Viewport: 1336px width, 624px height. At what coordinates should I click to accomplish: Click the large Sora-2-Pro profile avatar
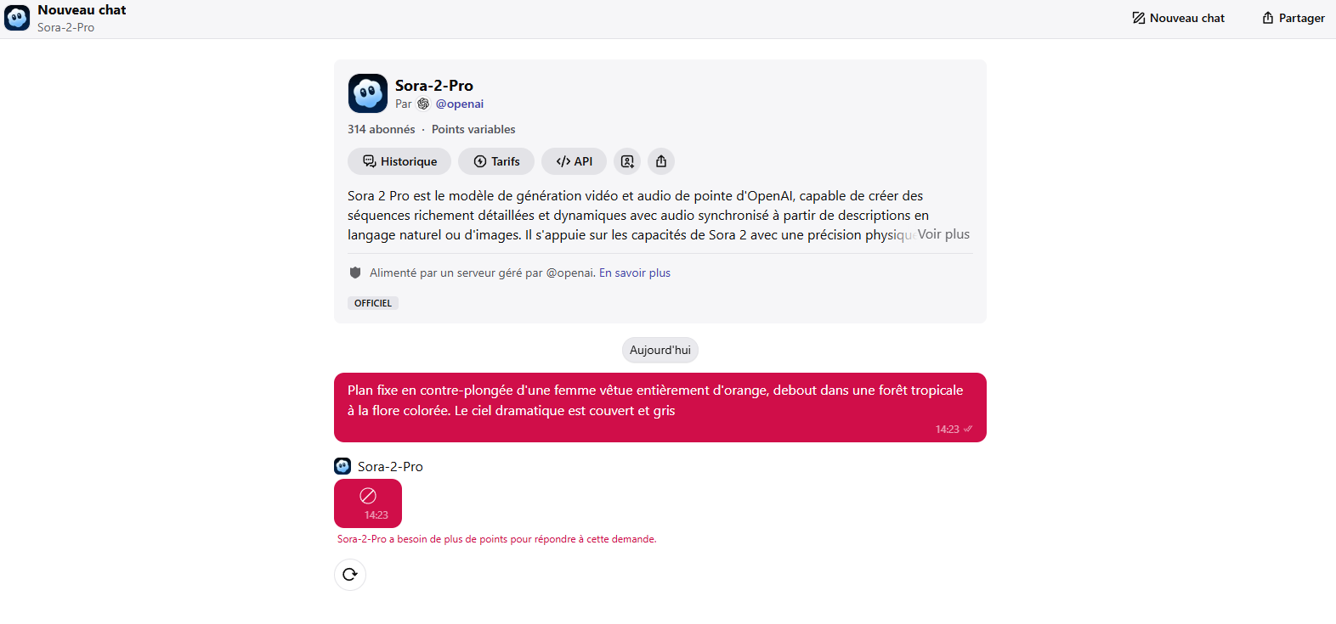(x=368, y=93)
